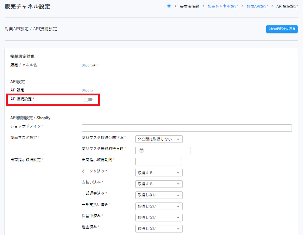Screen dimensions: 303x235
Task: Click the 対向API設定 / API接続設定 subtitle
Action: [x=31, y=29]
